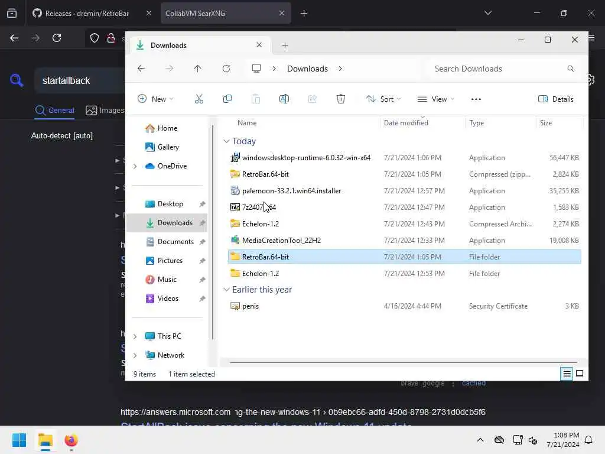This screenshot has width=605, height=454.
Task: Open the notifications bell in taskbar
Action: (589, 440)
